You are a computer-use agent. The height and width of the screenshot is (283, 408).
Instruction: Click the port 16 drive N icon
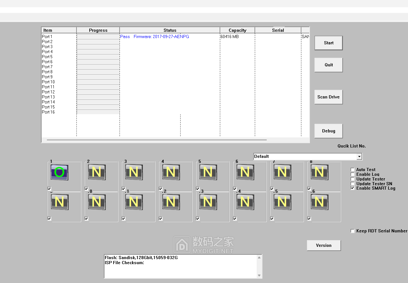pyautogui.click(x=319, y=202)
